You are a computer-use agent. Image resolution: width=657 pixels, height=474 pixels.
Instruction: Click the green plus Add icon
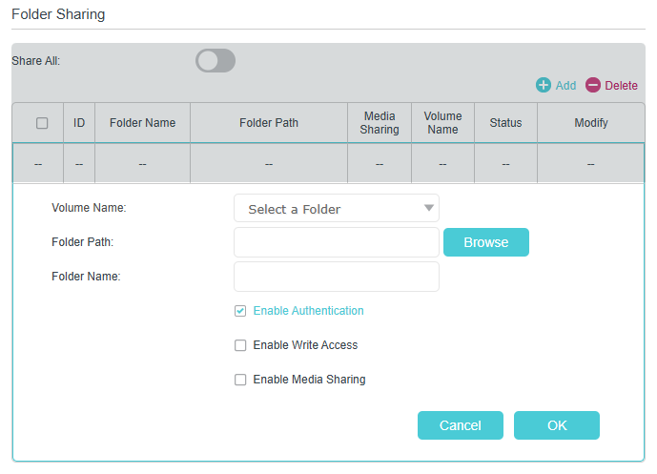click(x=543, y=85)
